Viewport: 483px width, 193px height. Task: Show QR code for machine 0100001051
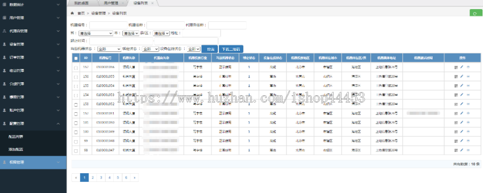click(x=456, y=113)
